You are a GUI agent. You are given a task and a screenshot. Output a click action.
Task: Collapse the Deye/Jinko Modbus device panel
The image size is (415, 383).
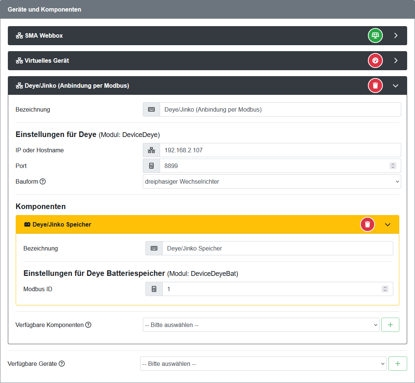[x=396, y=85]
